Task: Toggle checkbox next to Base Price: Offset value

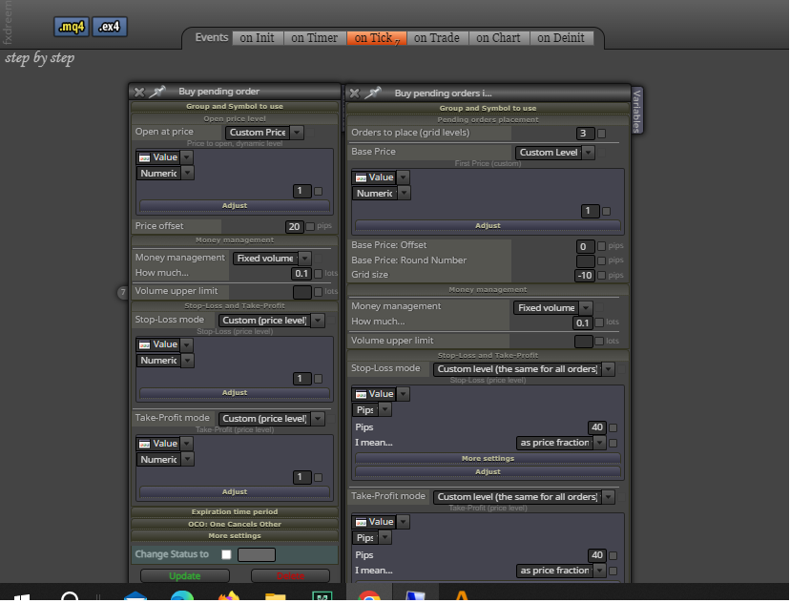Action: pos(602,246)
